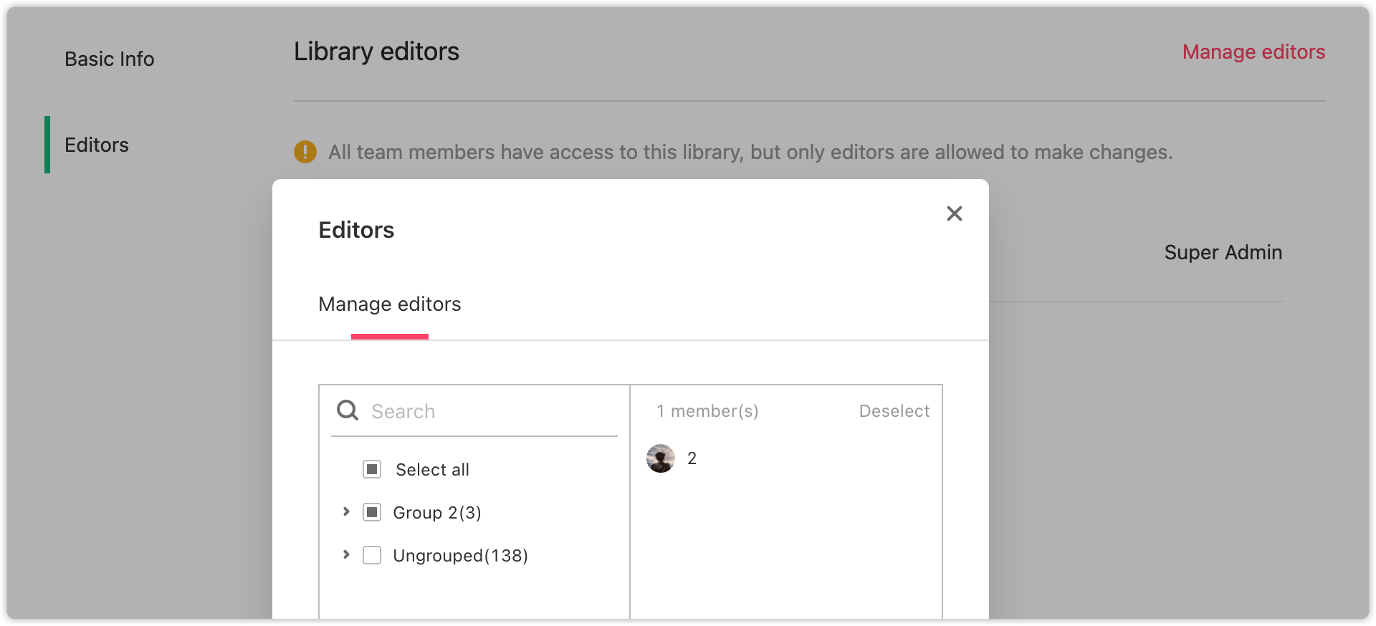Screen dimensions: 1376x626
Task: Toggle the Select all checkbox
Action: point(372,469)
